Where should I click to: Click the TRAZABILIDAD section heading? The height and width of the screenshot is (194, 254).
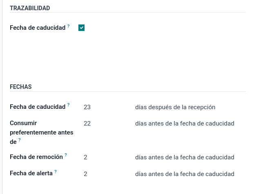pos(30,8)
